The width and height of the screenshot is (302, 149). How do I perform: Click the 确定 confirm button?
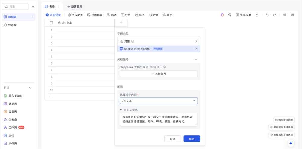(x=191, y=139)
